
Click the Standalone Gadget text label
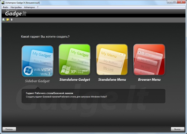click(75, 80)
